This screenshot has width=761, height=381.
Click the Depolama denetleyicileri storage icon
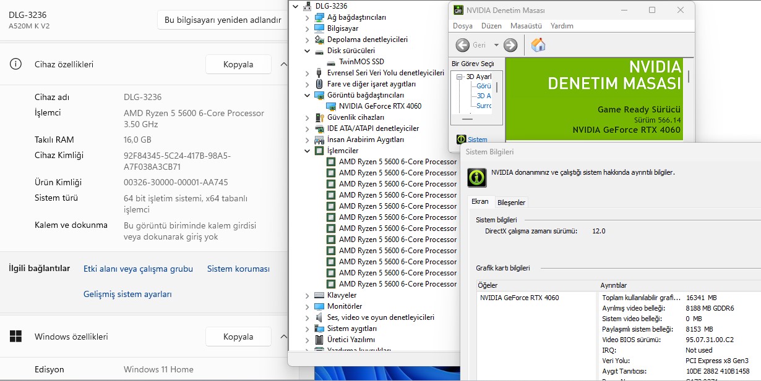point(319,40)
